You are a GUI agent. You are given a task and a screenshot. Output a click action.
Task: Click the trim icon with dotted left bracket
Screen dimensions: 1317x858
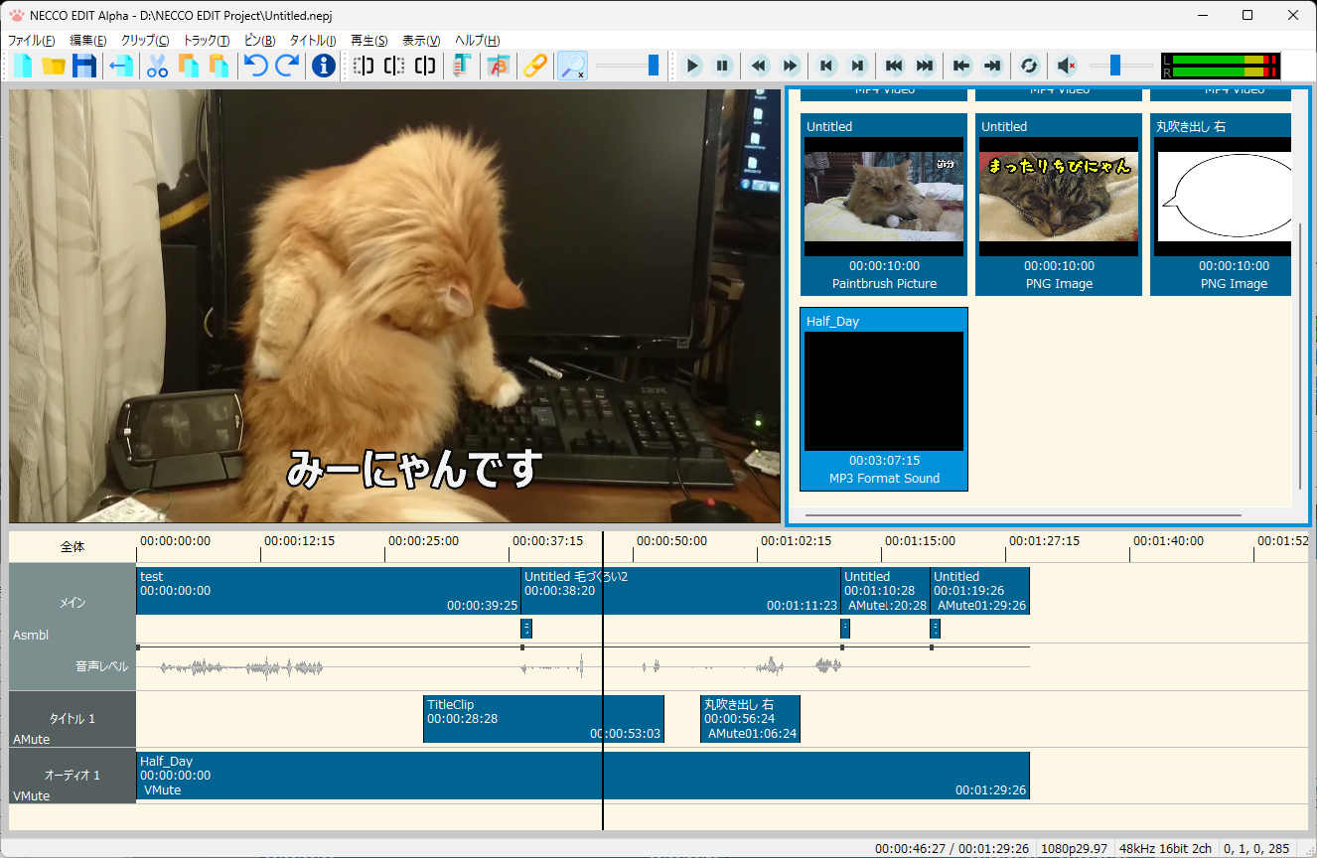click(364, 66)
